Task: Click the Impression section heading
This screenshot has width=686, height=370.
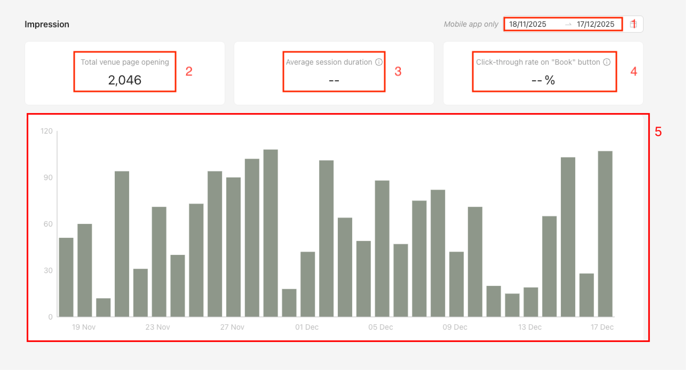Action: (47, 24)
